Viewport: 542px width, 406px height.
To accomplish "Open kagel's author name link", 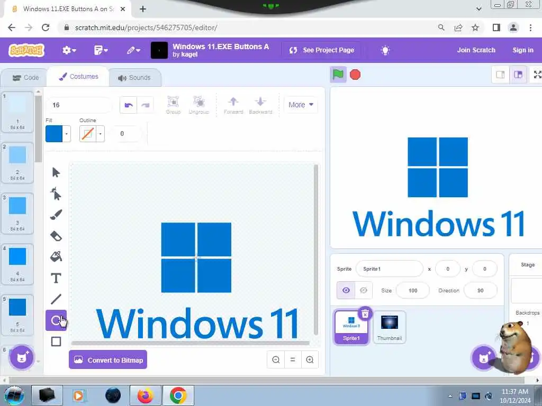I will 189,54.
